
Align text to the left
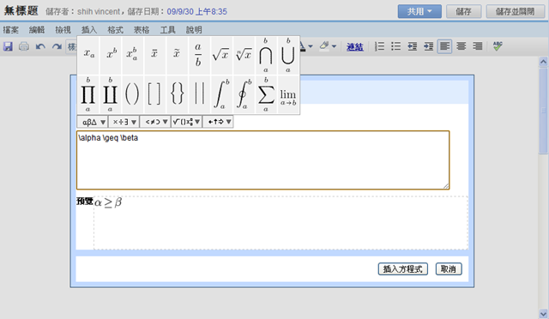(x=444, y=46)
